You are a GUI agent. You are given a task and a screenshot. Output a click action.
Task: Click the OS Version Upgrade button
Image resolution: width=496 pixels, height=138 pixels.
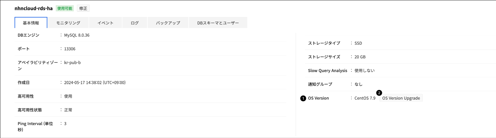(x=401, y=98)
